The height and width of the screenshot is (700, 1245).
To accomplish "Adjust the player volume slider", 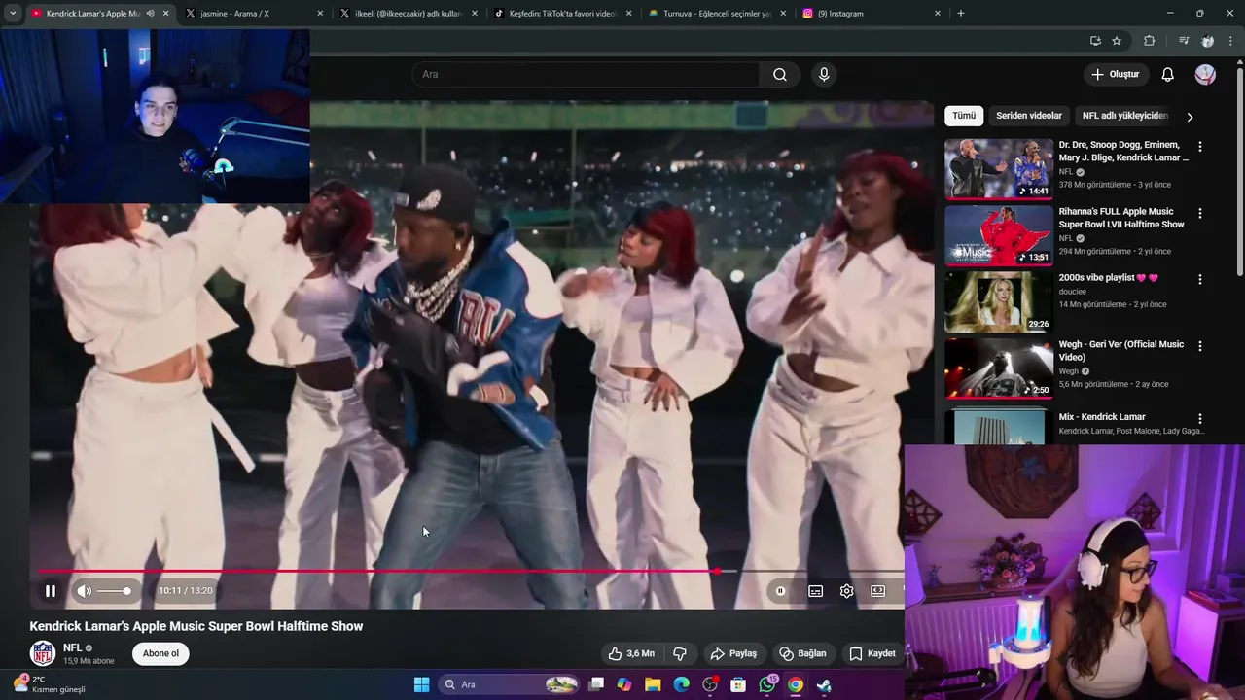I will [x=113, y=591].
